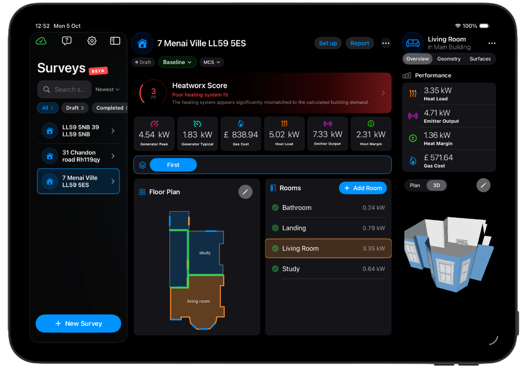Select the All 3 filter chip
The height and width of the screenshot is (370, 525).
48,108
